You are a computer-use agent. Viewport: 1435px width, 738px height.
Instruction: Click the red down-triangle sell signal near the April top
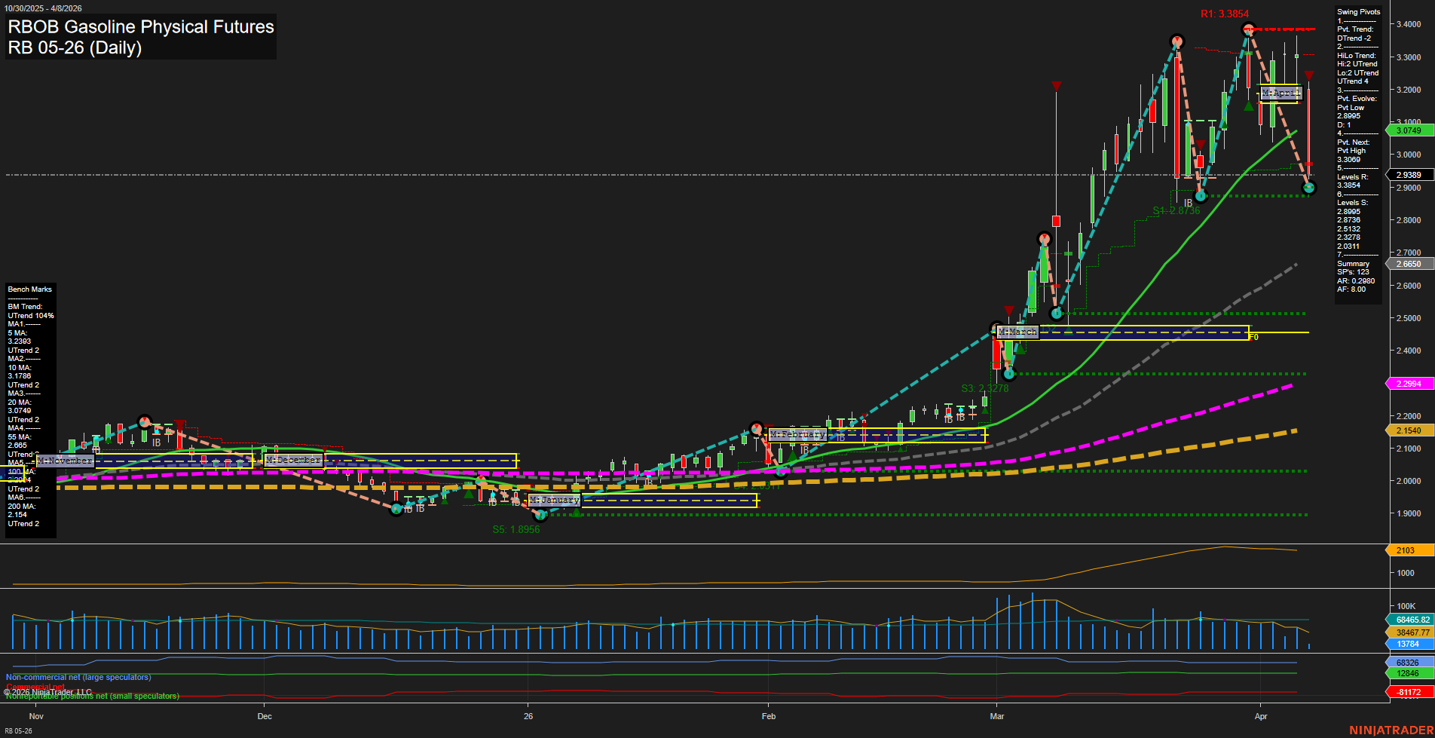[1309, 75]
